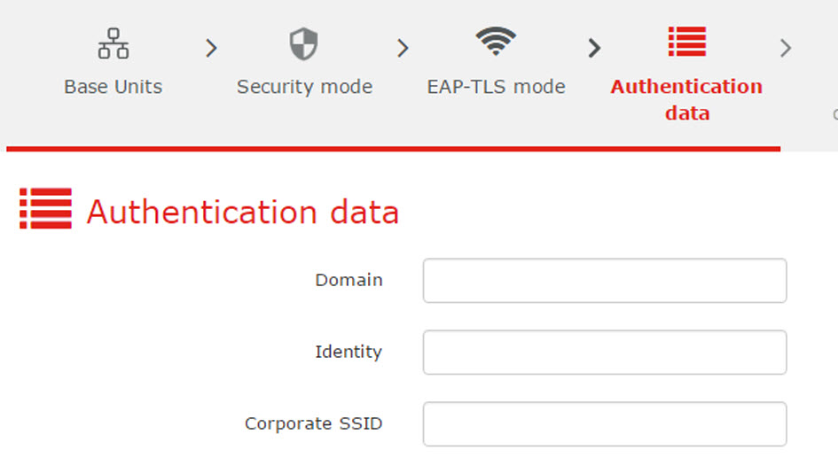
Task: Go to the Base Units step label
Action: coord(114,87)
